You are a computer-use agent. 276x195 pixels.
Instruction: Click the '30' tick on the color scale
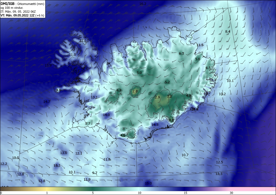(x=232, y=193)
